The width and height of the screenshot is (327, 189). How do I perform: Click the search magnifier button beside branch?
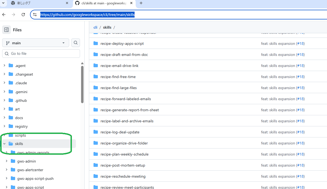click(x=76, y=43)
